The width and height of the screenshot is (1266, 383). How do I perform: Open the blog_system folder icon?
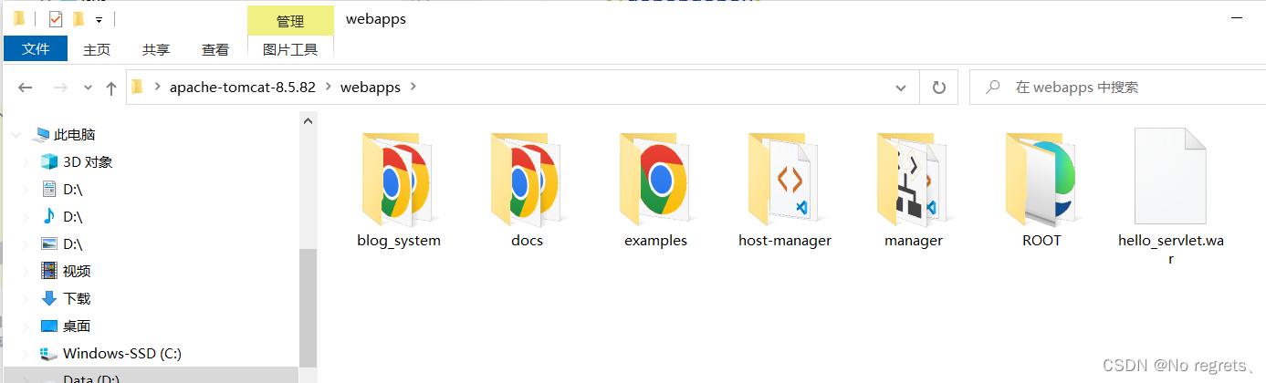[398, 179]
